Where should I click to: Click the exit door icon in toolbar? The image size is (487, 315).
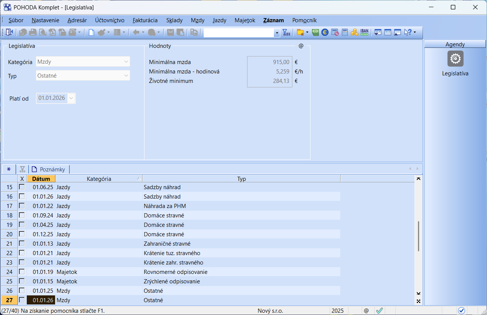(9, 32)
